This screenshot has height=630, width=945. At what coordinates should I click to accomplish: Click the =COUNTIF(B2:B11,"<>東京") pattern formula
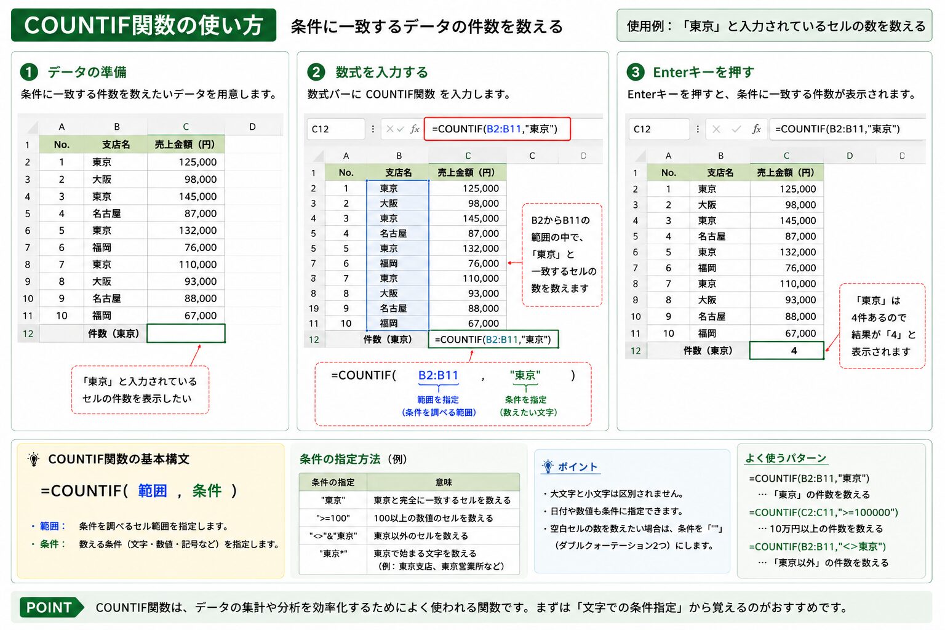(817, 547)
